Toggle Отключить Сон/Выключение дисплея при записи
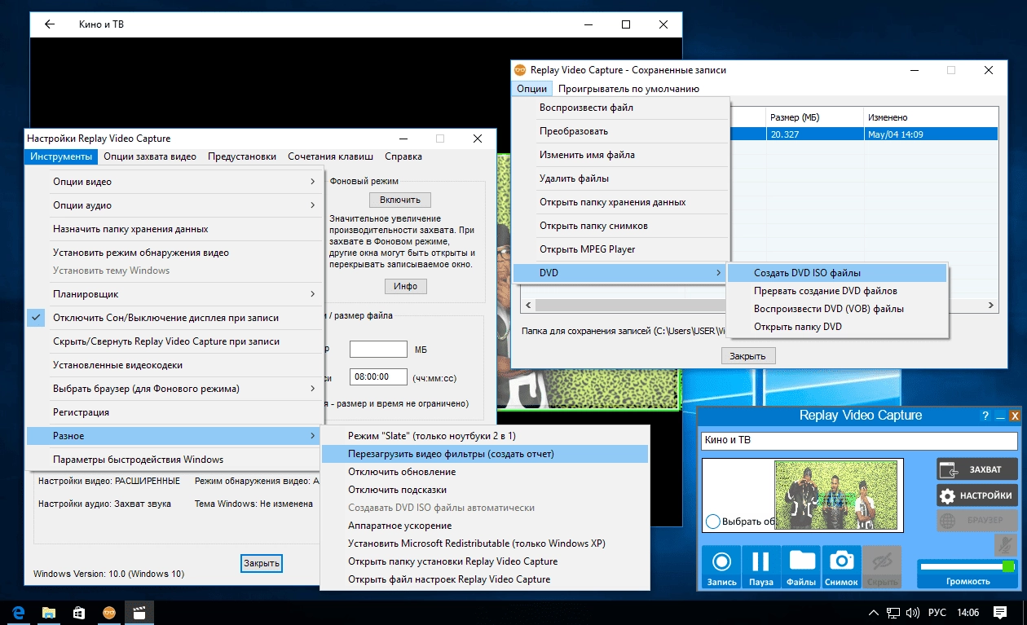The width and height of the screenshot is (1027, 625). (175, 318)
